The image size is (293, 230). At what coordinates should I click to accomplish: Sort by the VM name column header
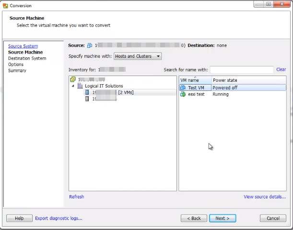(x=195, y=80)
